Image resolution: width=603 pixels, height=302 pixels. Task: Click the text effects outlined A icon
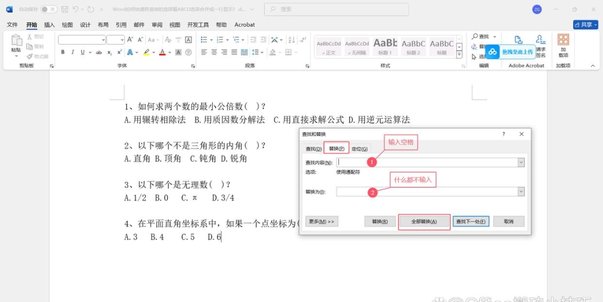click(130, 52)
